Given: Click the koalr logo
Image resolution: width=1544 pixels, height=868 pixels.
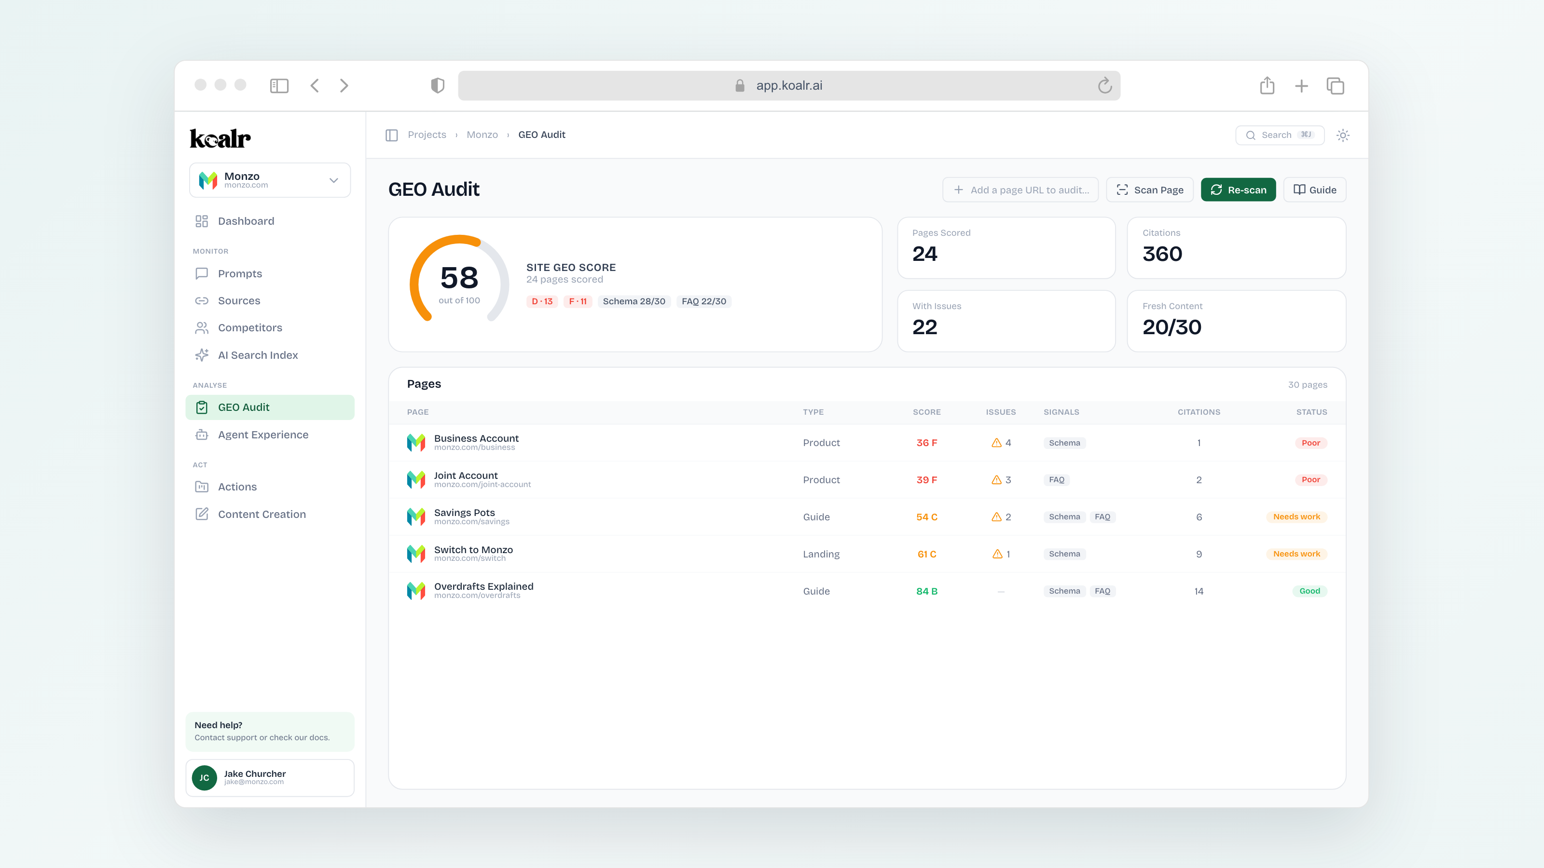Looking at the screenshot, I should [220, 138].
